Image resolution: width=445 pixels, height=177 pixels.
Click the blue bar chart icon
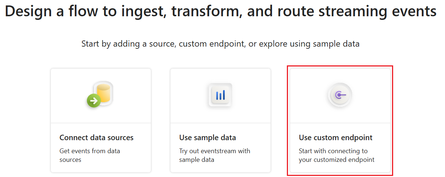pos(221,95)
